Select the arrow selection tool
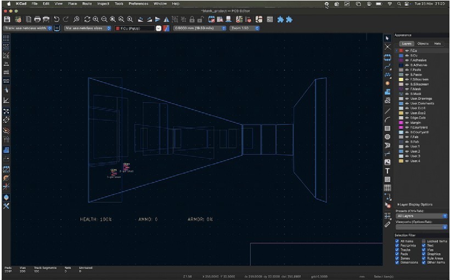The width and height of the screenshot is (450, 280). pyautogui.click(x=387, y=38)
